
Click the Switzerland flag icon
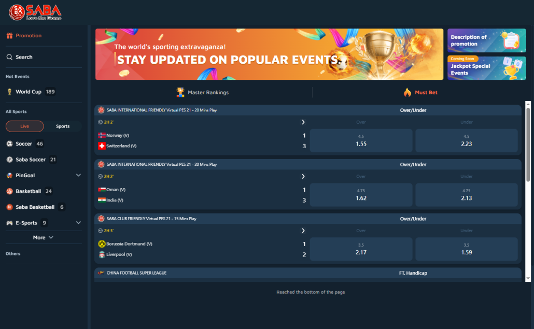pyautogui.click(x=102, y=146)
